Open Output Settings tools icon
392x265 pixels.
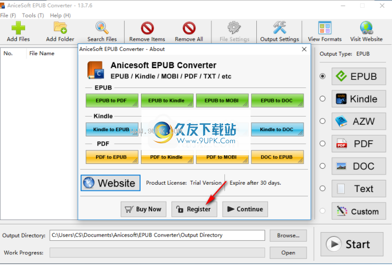point(280,28)
